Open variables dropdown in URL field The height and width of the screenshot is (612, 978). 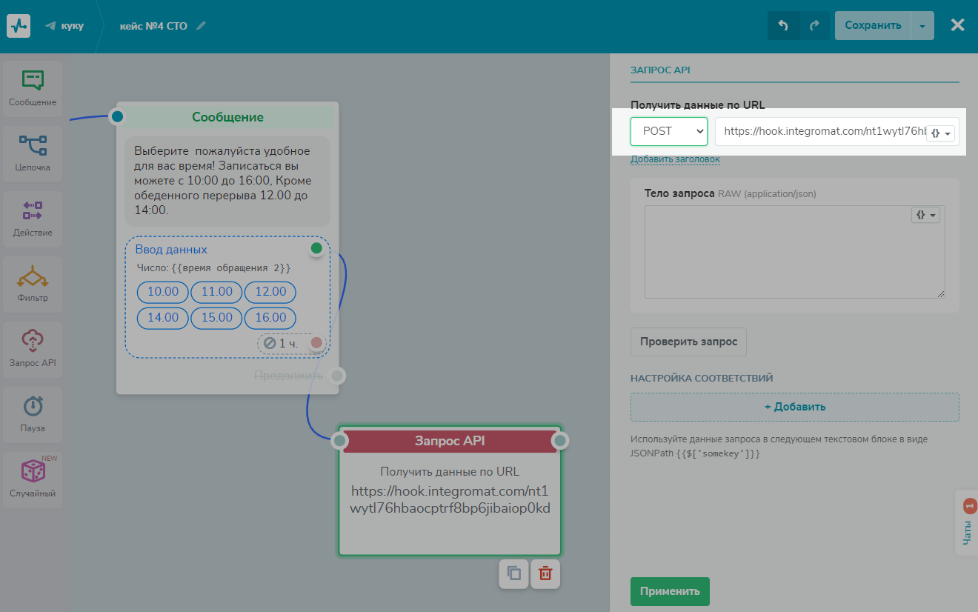tap(940, 133)
